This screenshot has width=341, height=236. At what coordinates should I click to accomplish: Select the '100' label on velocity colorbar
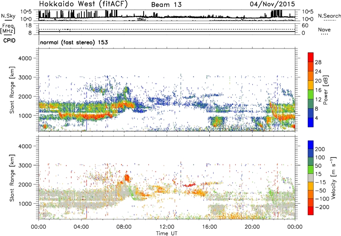click(x=320, y=157)
